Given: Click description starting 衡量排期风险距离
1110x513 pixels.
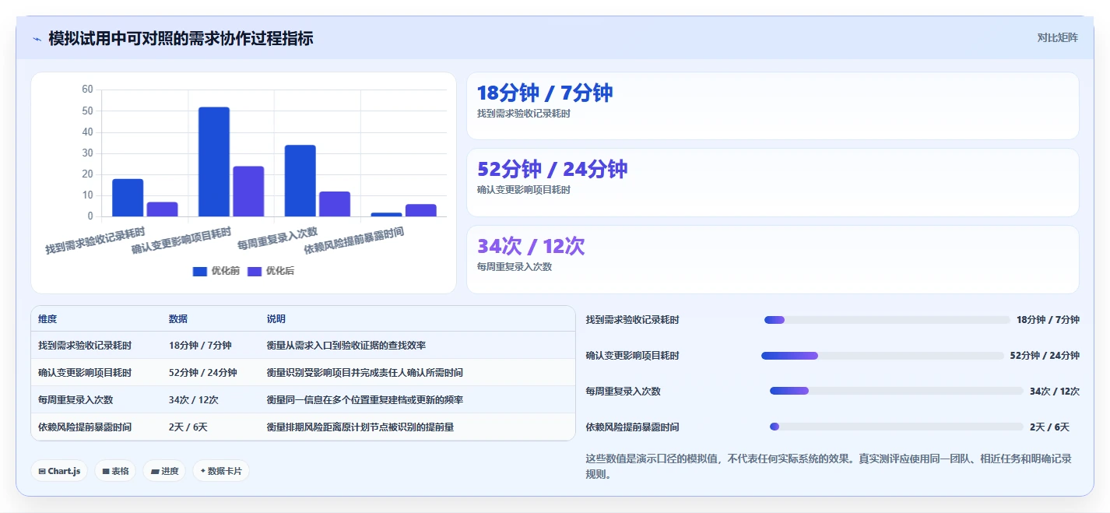Looking at the screenshot, I should point(360,427).
